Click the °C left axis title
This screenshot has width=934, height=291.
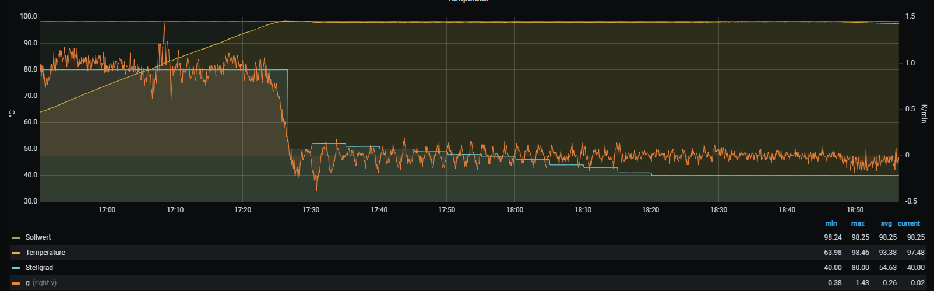point(11,113)
